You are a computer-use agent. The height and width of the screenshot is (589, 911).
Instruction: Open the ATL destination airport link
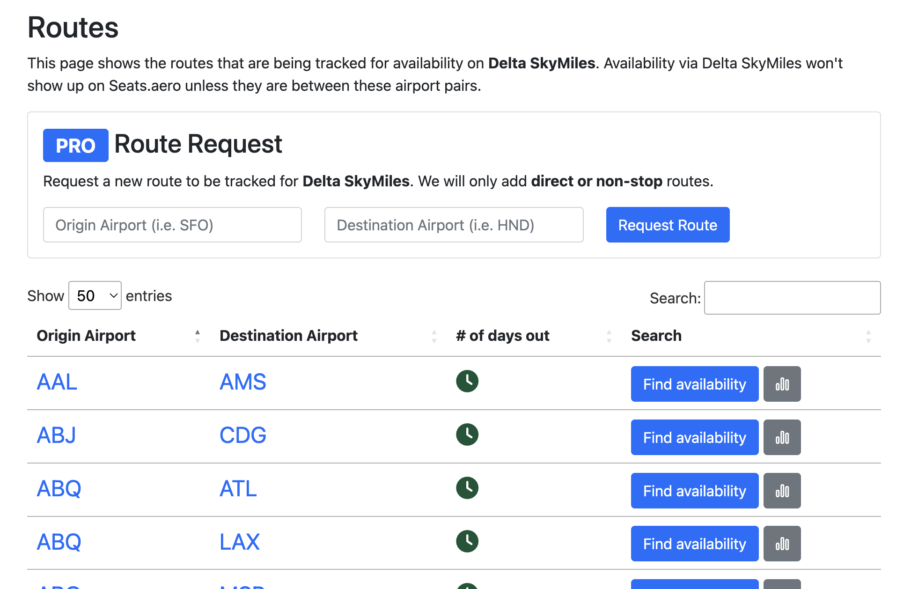[x=238, y=489]
